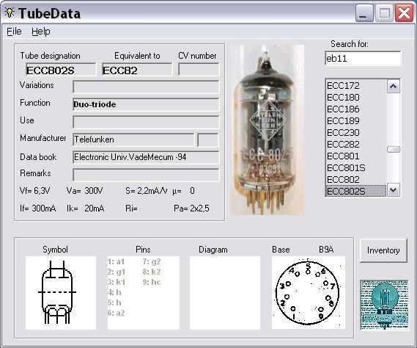
Task: Select ECC189 in the tube list
Action: coord(356,121)
